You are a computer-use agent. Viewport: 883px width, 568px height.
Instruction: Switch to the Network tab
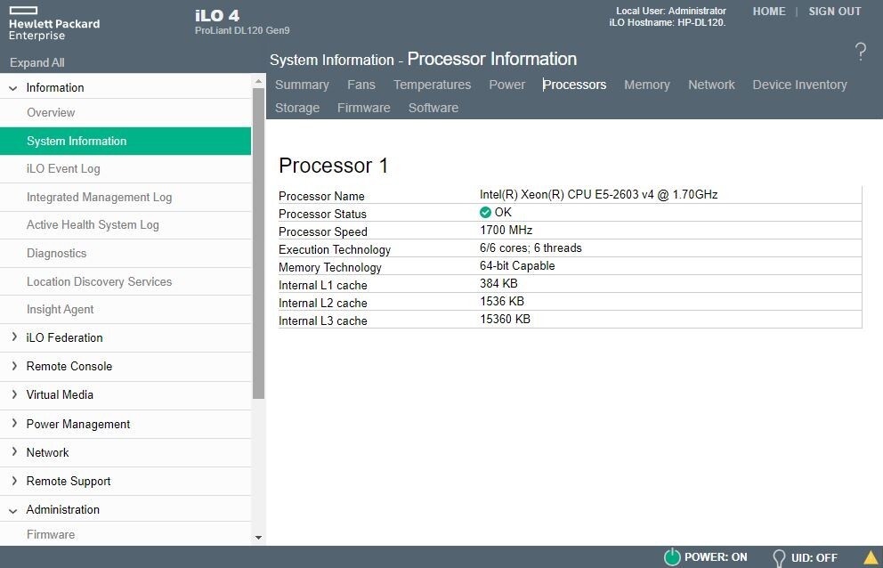[711, 85]
